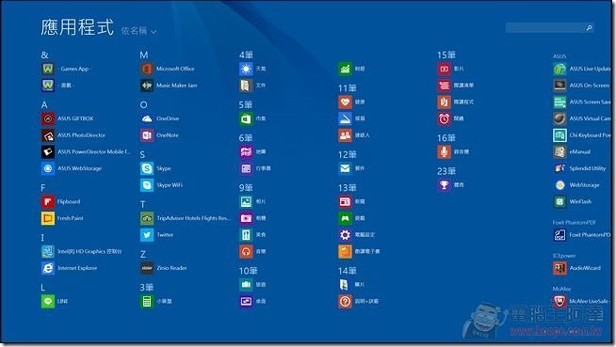Screen dimensions: 616x347
Task: Launch the Sound Recorder microphone app
Action: (453, 151)
